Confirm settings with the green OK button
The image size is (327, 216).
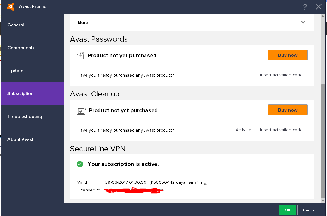(288, 210)
